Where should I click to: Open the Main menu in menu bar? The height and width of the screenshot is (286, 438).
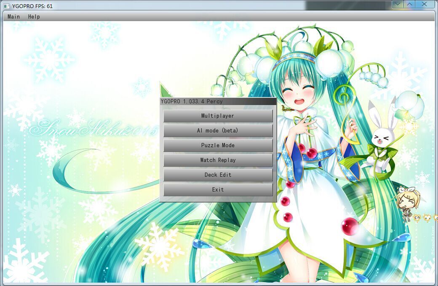(13, 16)
